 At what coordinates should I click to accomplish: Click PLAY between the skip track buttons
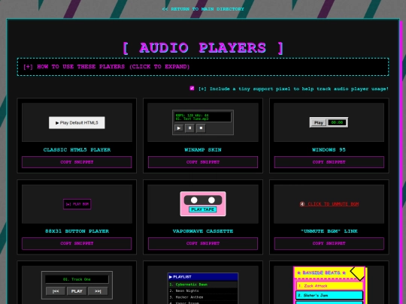point(77,291)
